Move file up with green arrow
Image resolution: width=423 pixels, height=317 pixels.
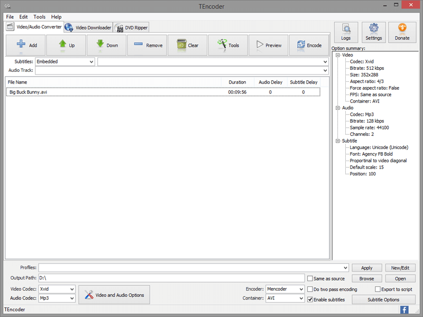[63, 45]
